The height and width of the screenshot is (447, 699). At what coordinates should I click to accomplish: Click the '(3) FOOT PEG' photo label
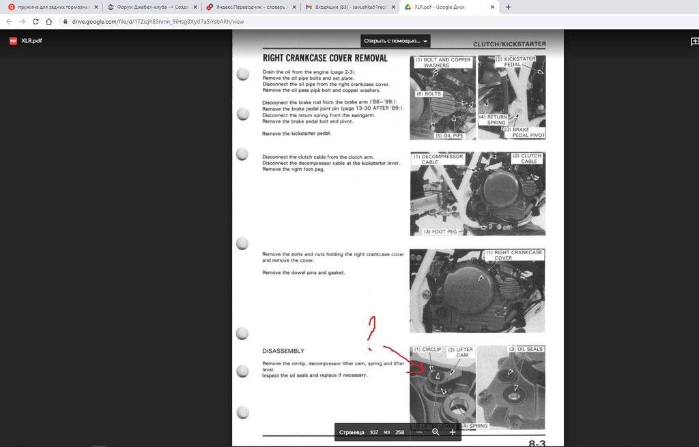click(x=440, y=232)
